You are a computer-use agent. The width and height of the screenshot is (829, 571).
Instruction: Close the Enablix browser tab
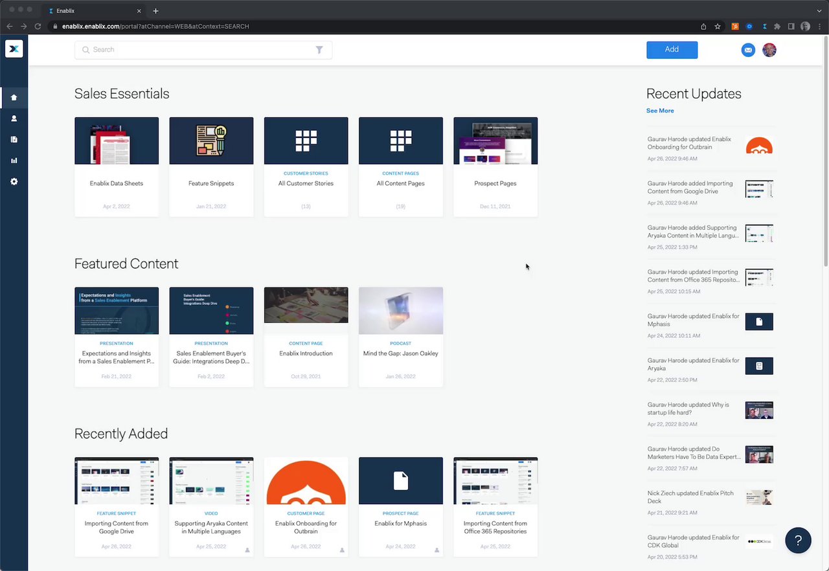tap(140, 11)
